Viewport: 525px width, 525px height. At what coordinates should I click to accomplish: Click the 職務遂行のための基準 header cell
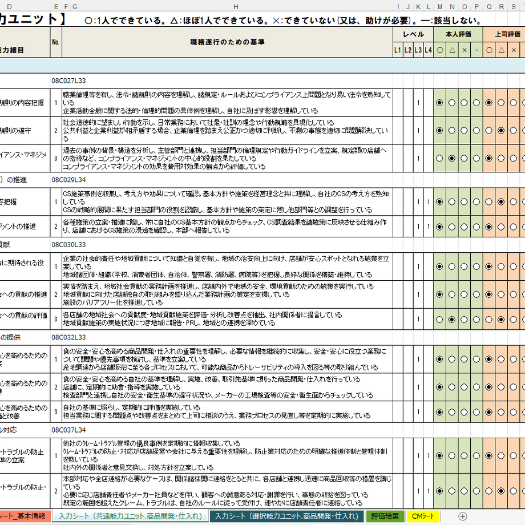(x=227, y=42)
